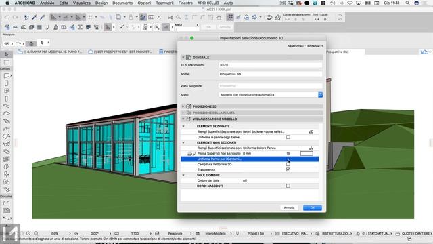Open the Documento menu
The image size is (433, 244).
tap(122, 3)
